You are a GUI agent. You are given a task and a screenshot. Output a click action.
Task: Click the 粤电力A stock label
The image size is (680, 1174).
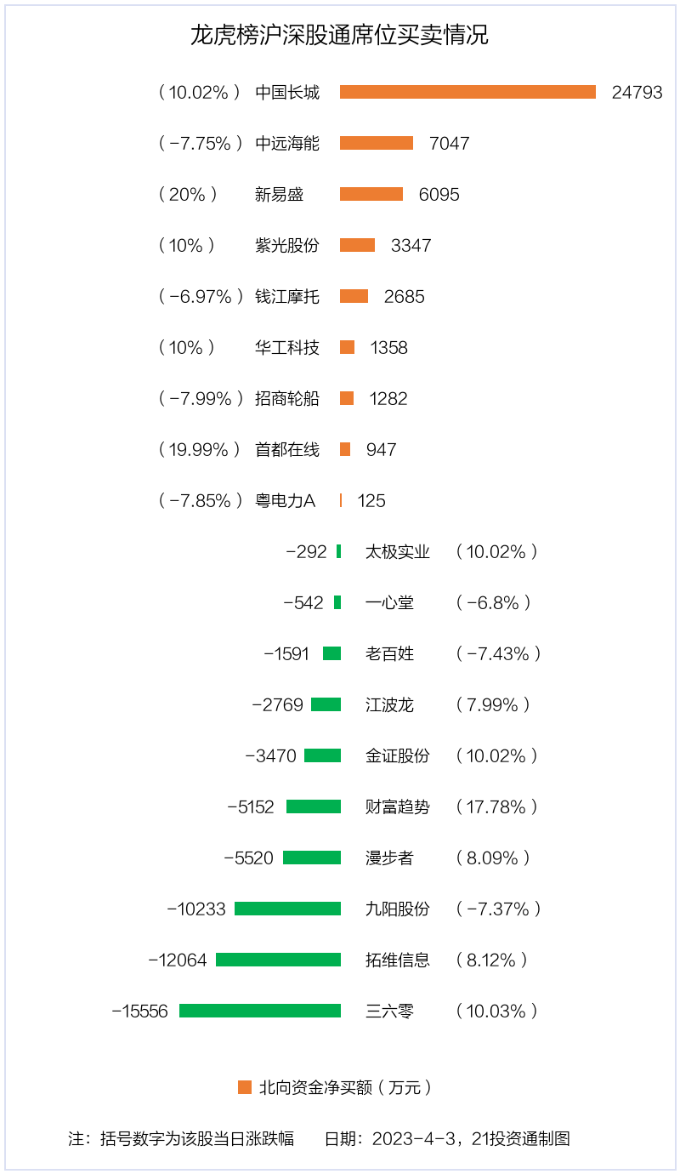[286, 500]
